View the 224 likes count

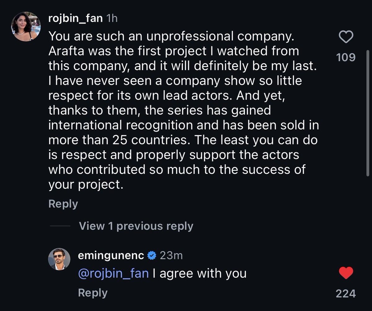point(346,293)
